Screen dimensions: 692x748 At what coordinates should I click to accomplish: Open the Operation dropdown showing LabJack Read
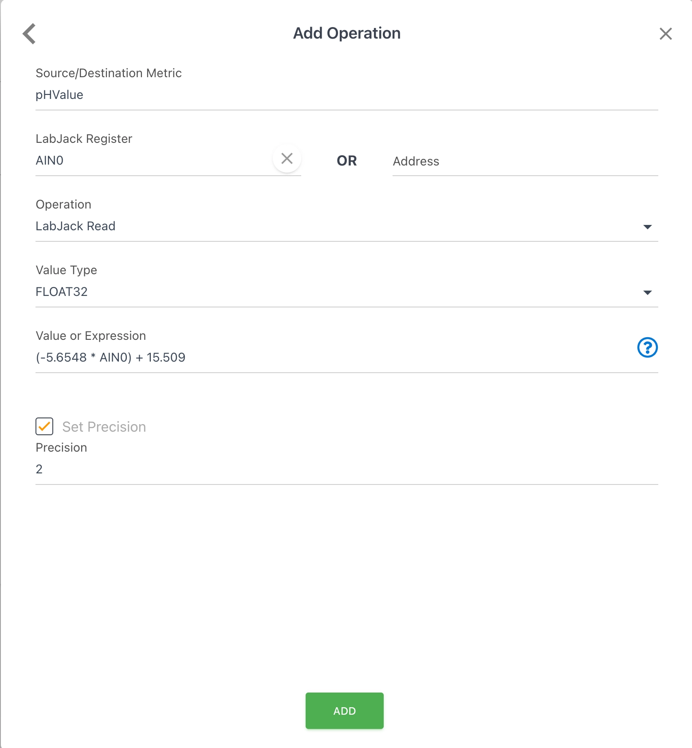346,226
